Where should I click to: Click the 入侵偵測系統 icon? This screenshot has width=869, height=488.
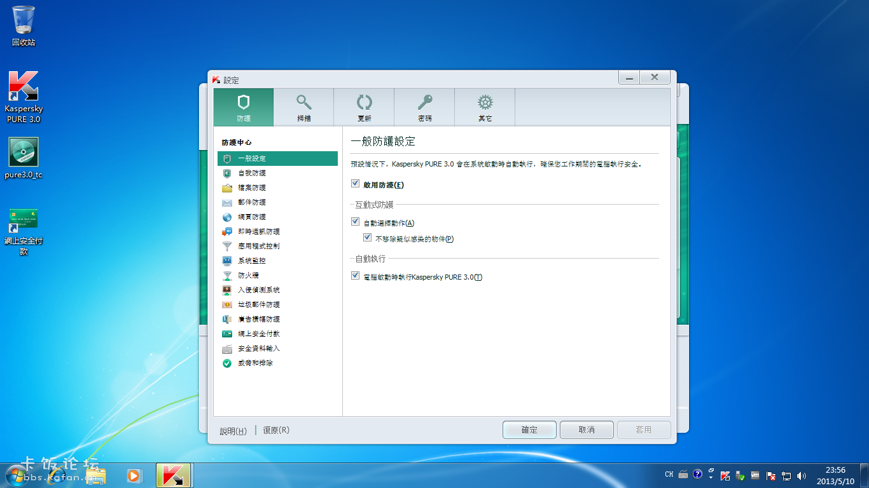[227, 290]
